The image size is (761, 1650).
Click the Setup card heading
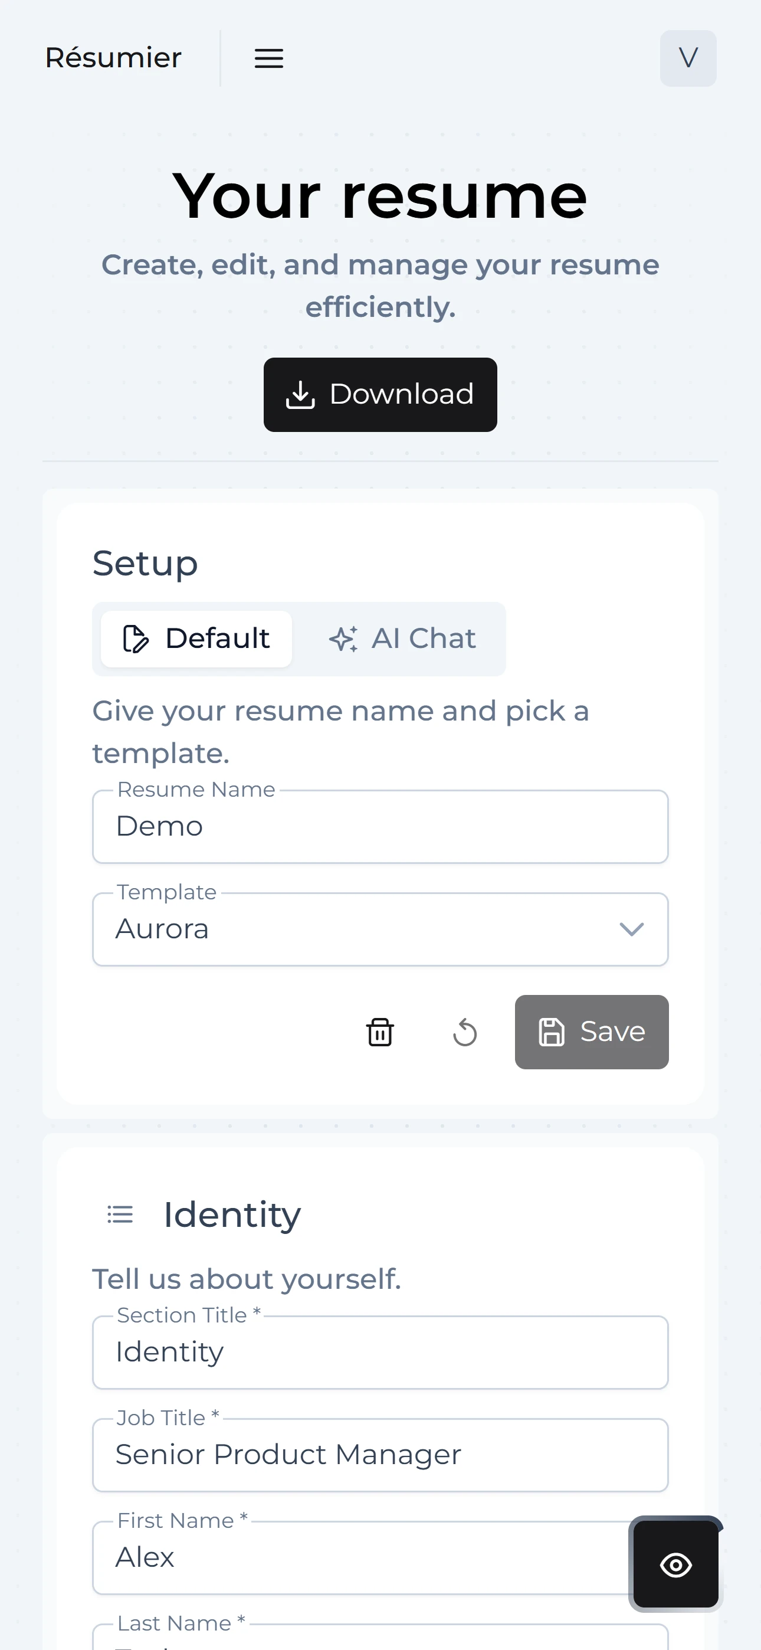point(145,564)
